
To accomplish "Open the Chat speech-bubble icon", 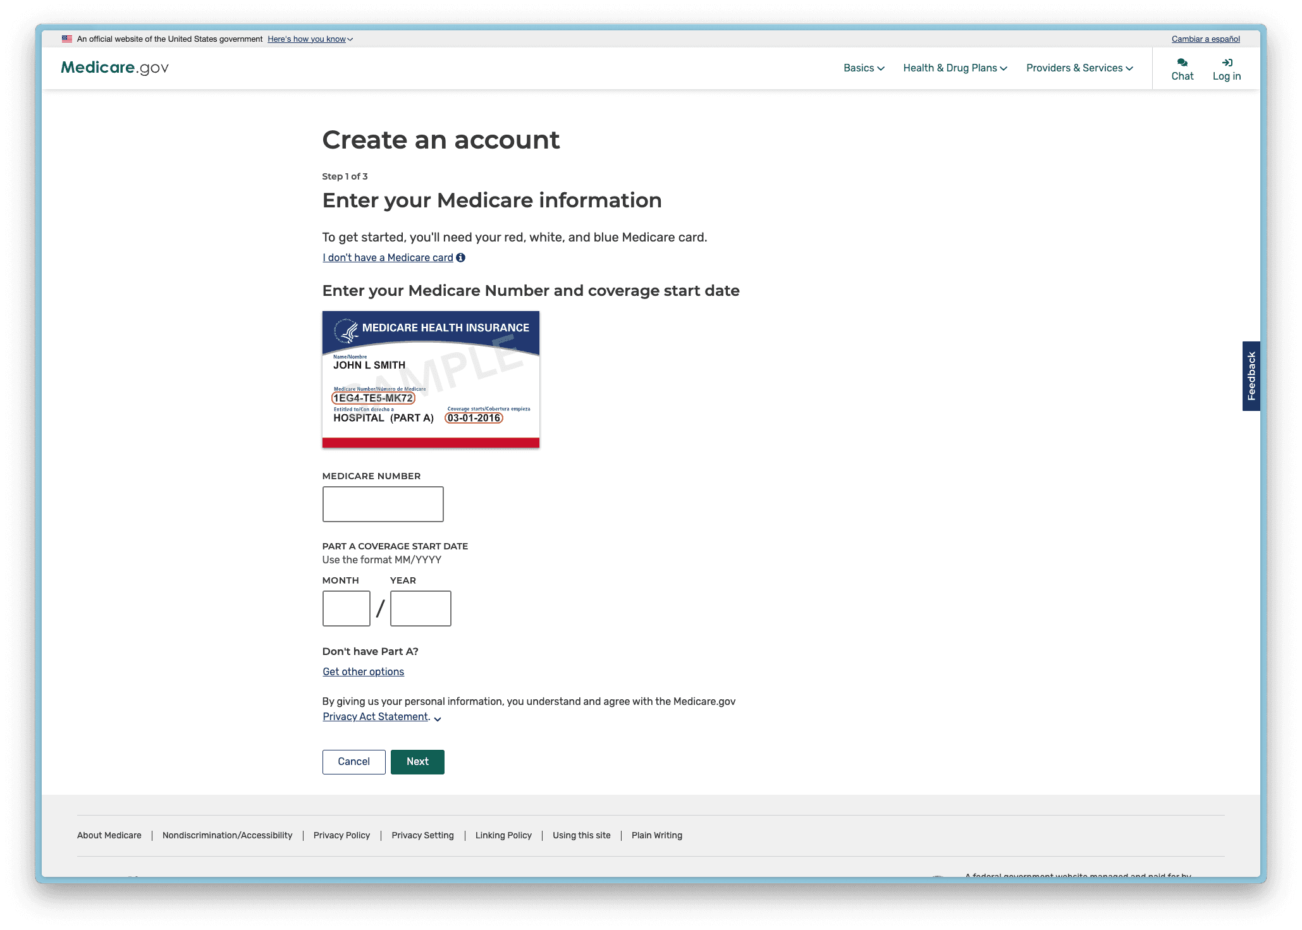I will (1182, 63).
